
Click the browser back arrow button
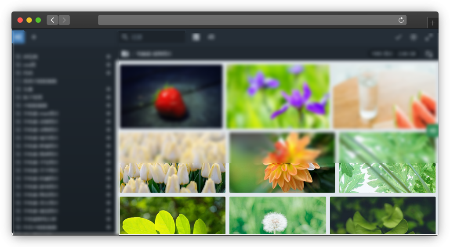point(52,20)
